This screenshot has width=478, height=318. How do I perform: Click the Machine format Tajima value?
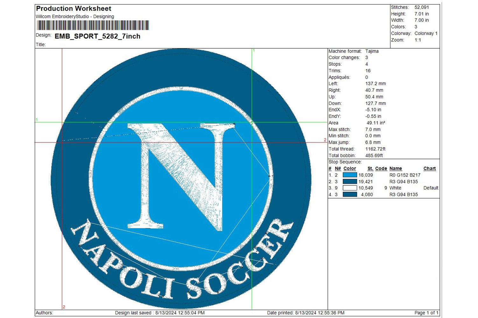pyautogui.click(x=372, y=51)
